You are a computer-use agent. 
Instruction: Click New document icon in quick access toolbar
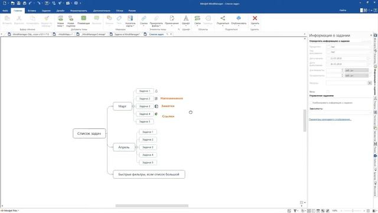click(x=5, y=3)
